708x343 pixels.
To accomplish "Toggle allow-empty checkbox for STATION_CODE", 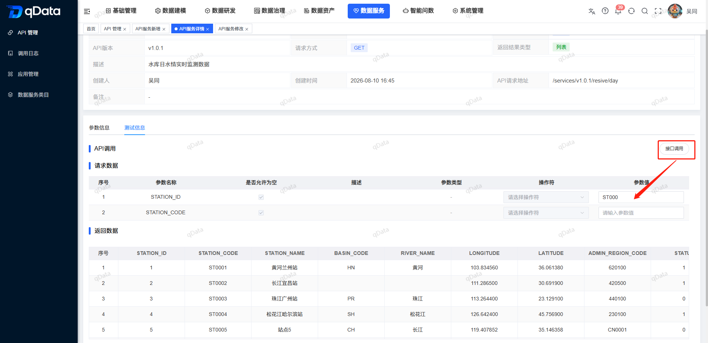I will pos(261,213).
